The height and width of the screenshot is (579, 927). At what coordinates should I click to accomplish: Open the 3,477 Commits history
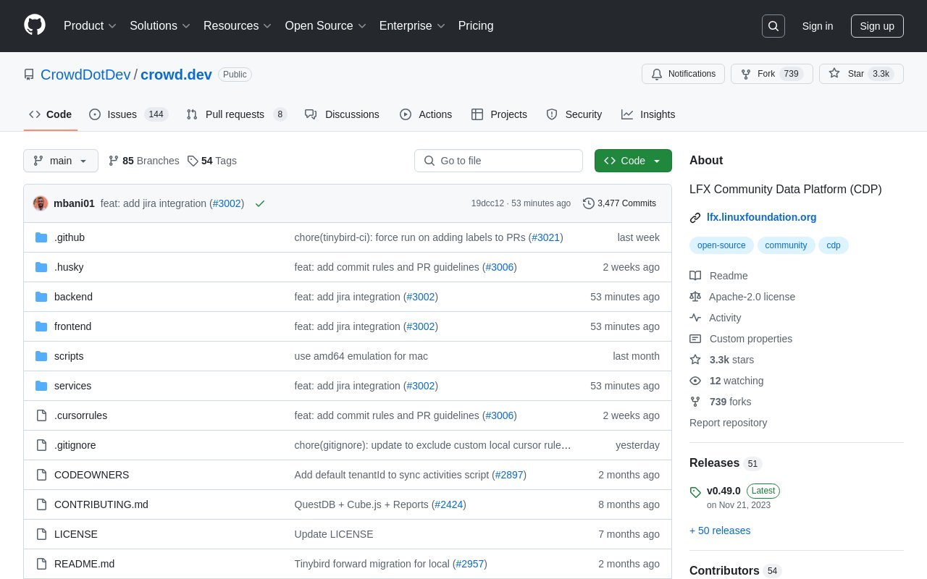click(620, 203)
